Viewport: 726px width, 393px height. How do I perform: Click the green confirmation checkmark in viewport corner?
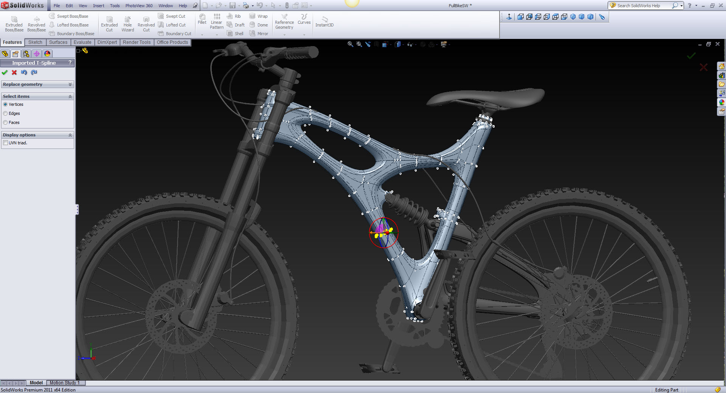click(691, 56)
